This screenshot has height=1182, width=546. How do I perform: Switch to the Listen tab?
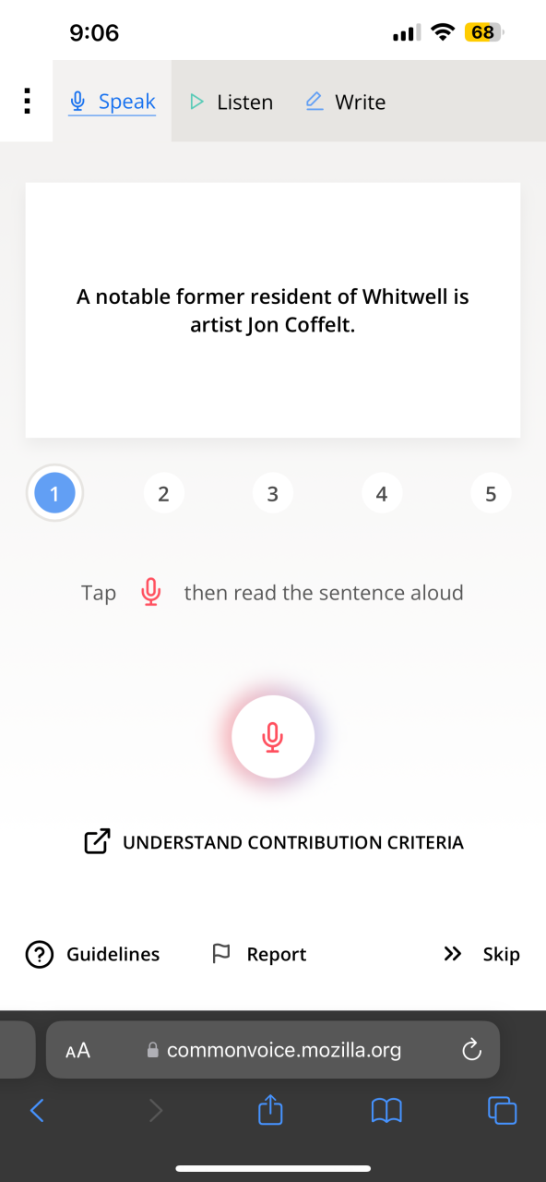[231, 102]
